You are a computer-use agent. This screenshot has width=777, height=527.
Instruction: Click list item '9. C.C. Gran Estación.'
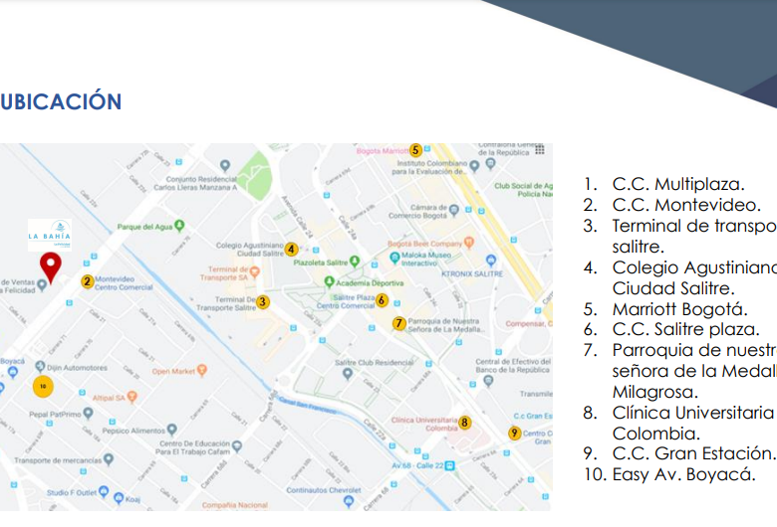(x=679, y=453)
